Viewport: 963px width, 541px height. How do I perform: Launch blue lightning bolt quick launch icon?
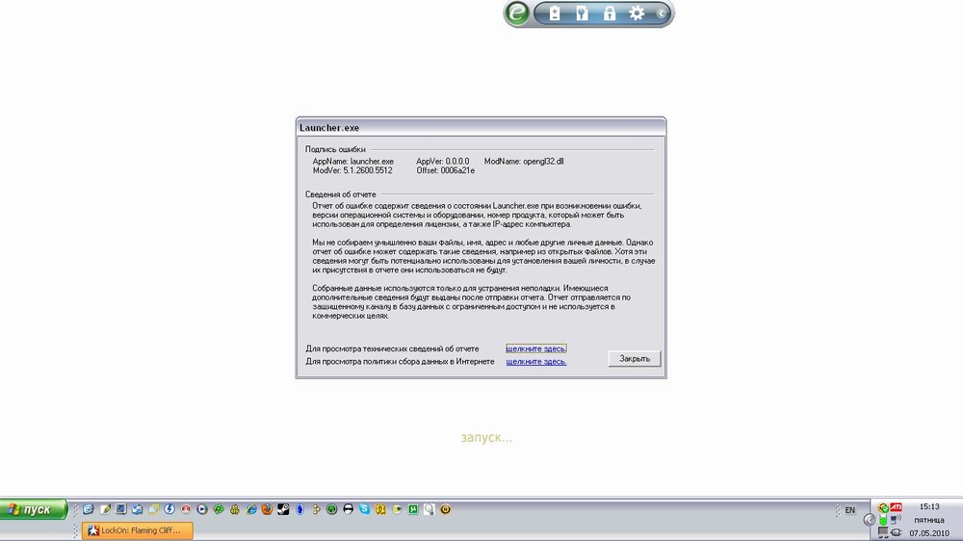click(169, 509)
